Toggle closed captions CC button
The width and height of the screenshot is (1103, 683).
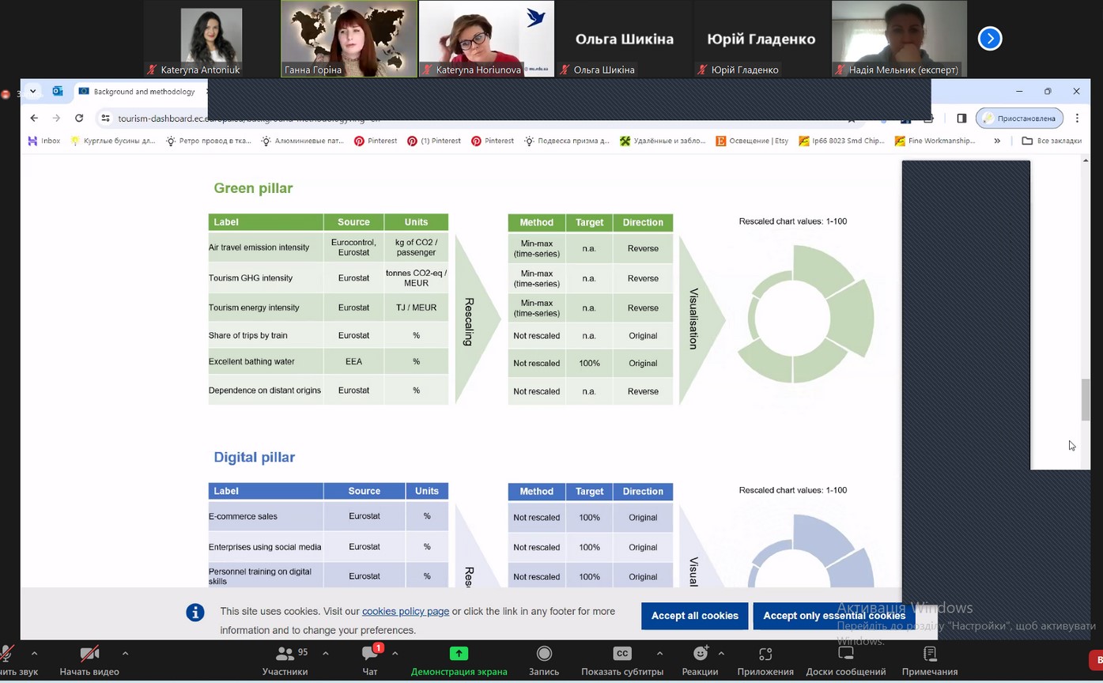pos(621,654)
